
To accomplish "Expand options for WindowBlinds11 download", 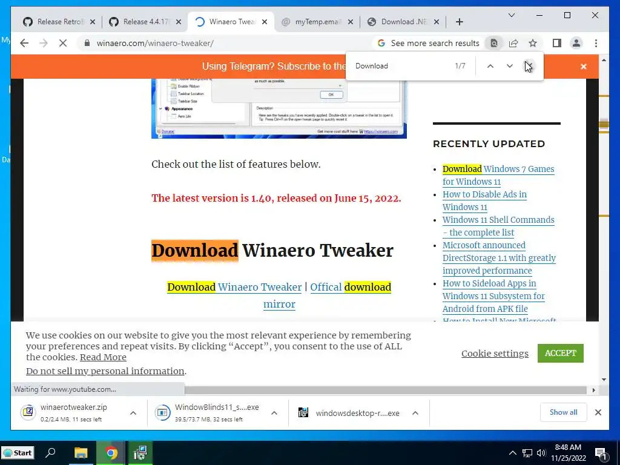I will 274,413.
